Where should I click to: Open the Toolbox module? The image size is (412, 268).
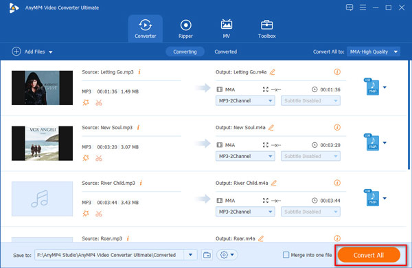(266, 29)
